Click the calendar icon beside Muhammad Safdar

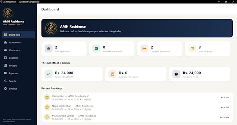pos(47,117)
